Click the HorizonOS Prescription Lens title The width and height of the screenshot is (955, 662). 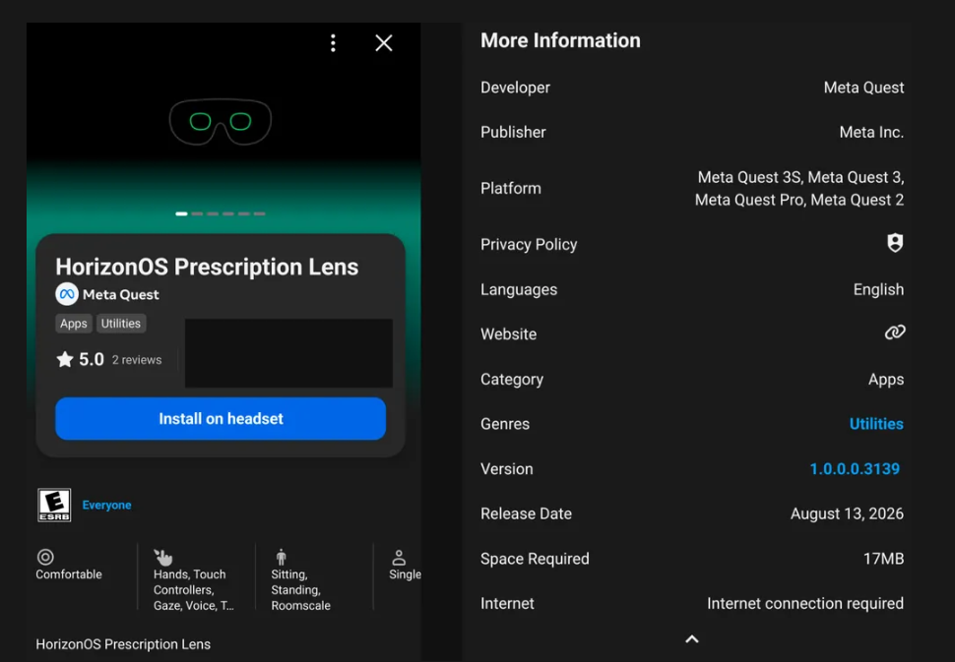207,268
